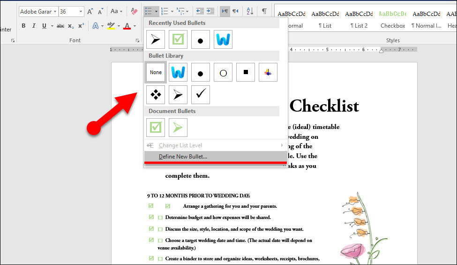Image resolution: width=457 pixels, height=265 pixels.
Task: Click the Increase Indent icon
Action: (x=210, y=11)
